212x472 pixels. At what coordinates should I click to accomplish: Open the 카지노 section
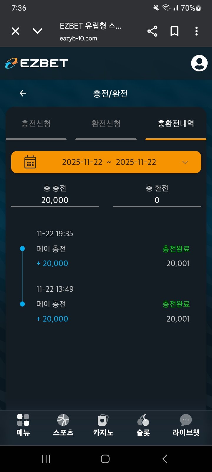103,425
